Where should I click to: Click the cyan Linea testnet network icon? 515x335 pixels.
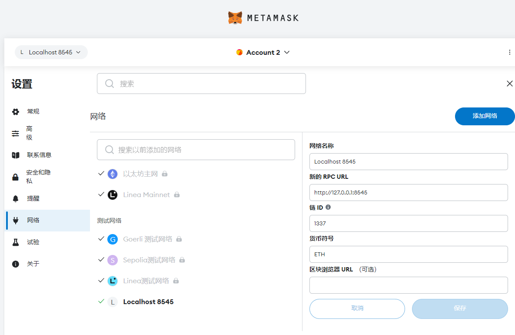coord(113,281)
